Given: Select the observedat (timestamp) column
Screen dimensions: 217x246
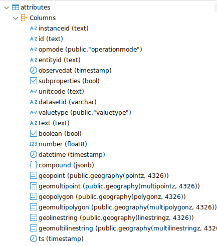Looking at the screenshot, I should (x=75, y=71).
